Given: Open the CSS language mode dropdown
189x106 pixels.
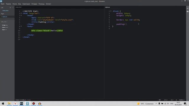Looking at the screenshot, I should pyautogui.click(x=172, y=100).
